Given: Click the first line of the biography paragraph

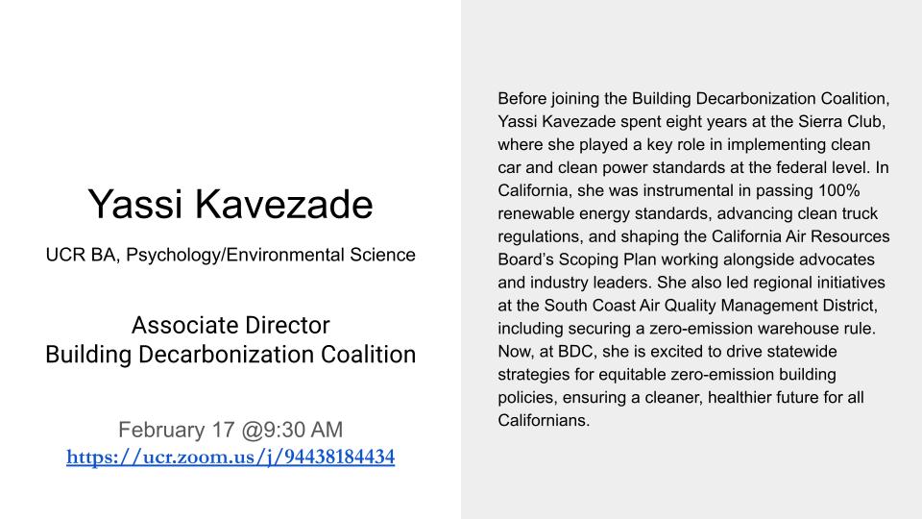Looking at the screenshot, I should pyautogui.click(x=694, y=98).
